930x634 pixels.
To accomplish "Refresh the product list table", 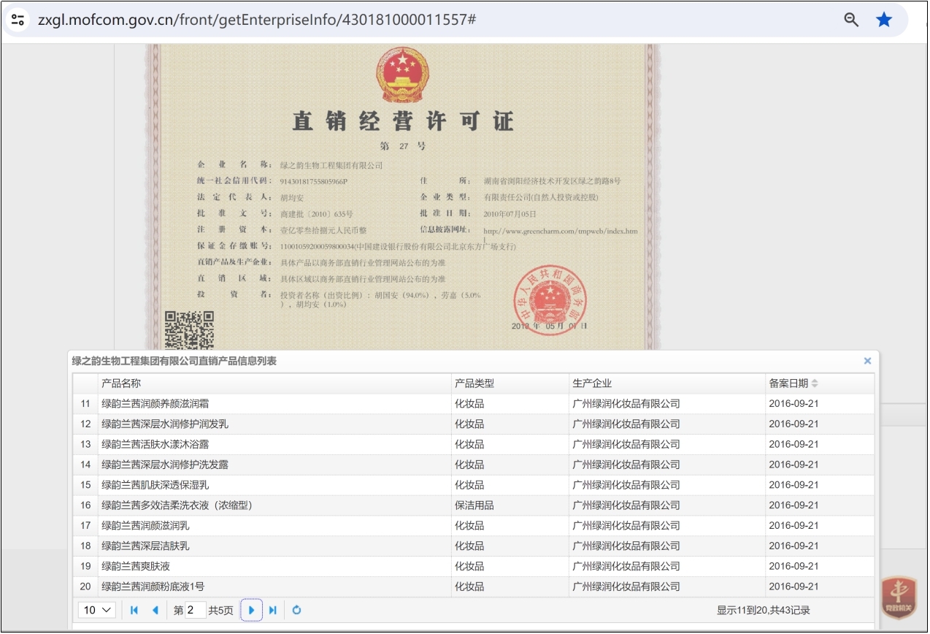I will [296, 610].
